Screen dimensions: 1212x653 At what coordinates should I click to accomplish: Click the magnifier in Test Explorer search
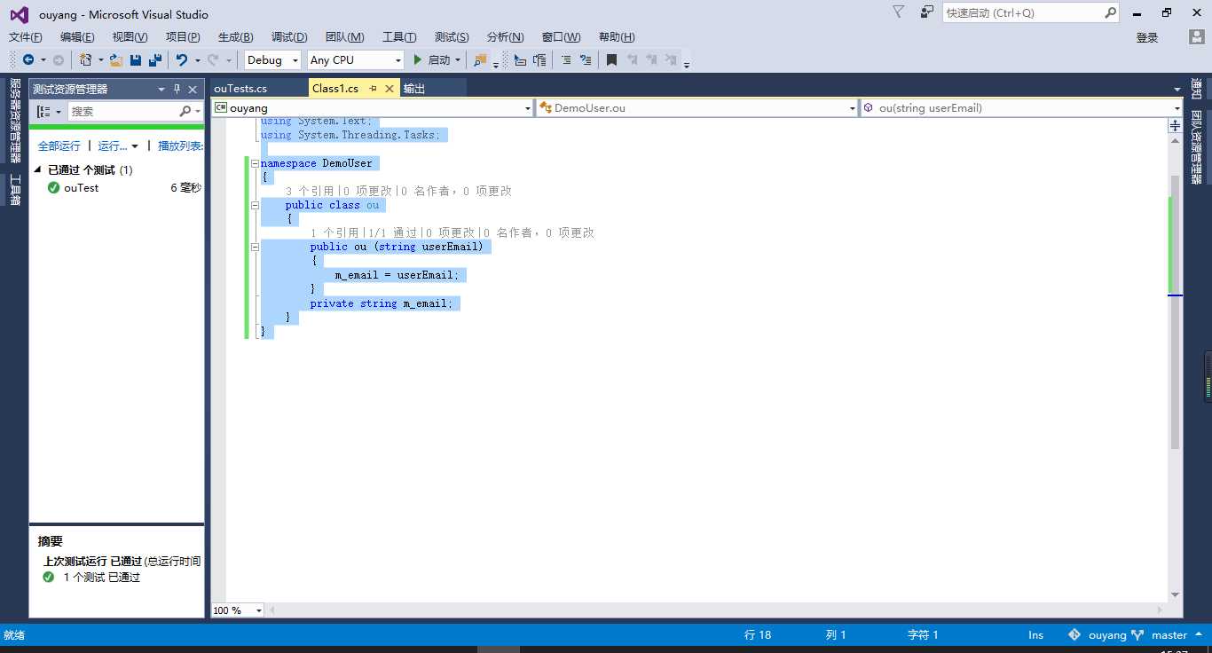pyautogui.click(x=185, y=111)
